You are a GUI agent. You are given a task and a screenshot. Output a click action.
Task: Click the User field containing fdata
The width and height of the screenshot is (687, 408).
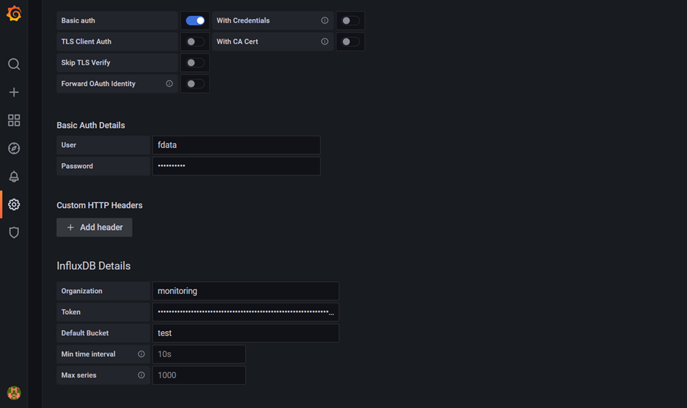coord(236,145)
